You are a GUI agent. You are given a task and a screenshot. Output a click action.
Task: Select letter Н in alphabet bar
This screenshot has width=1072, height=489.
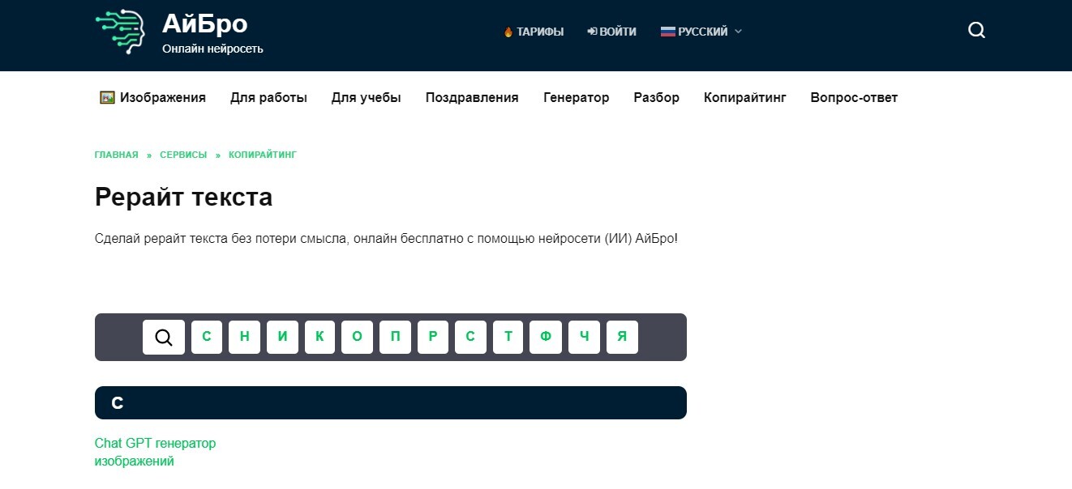pyautogui.click(x=244, y=338)
